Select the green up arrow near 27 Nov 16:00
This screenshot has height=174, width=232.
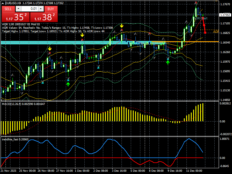[x=68, y=84]
